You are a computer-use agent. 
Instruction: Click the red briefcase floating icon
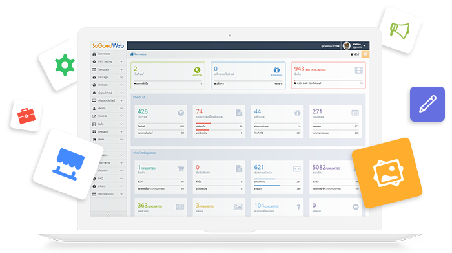[x=26, y=115]
